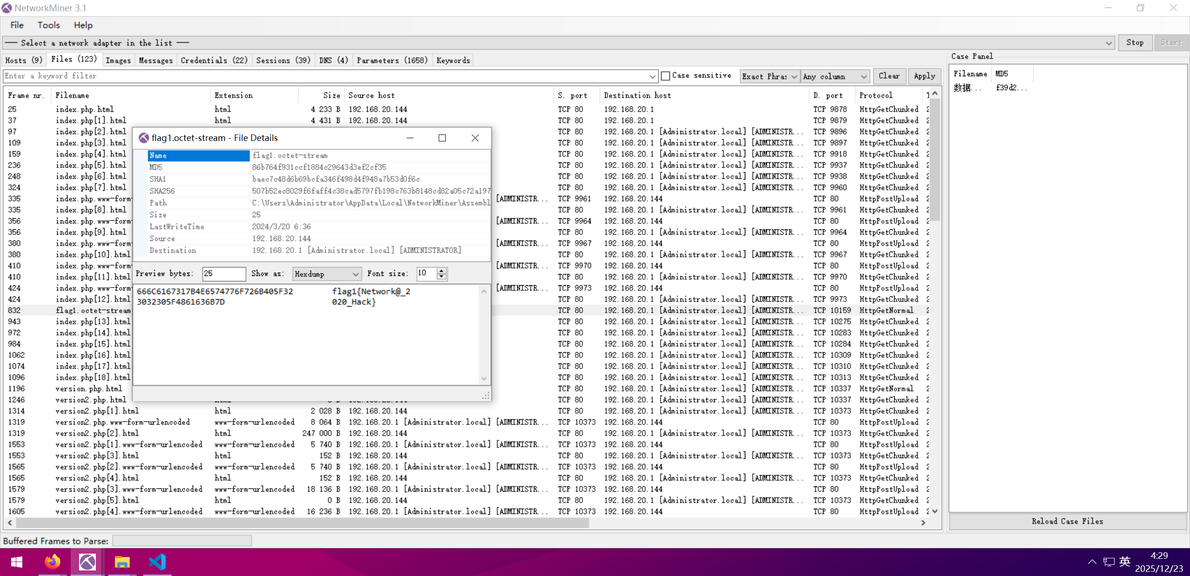This screenshot has height=576, width=1190.
Task: Select the SHA1 hash value in File Details
Action: point(336,179)
